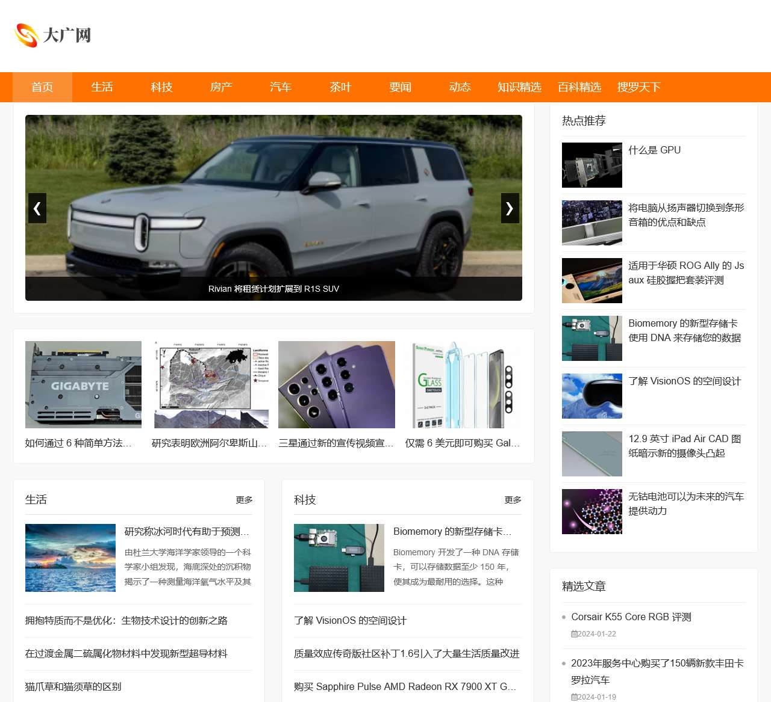771x702 pixels.
Task: Open the 房产 navigation tab
Action: (221, 87)
